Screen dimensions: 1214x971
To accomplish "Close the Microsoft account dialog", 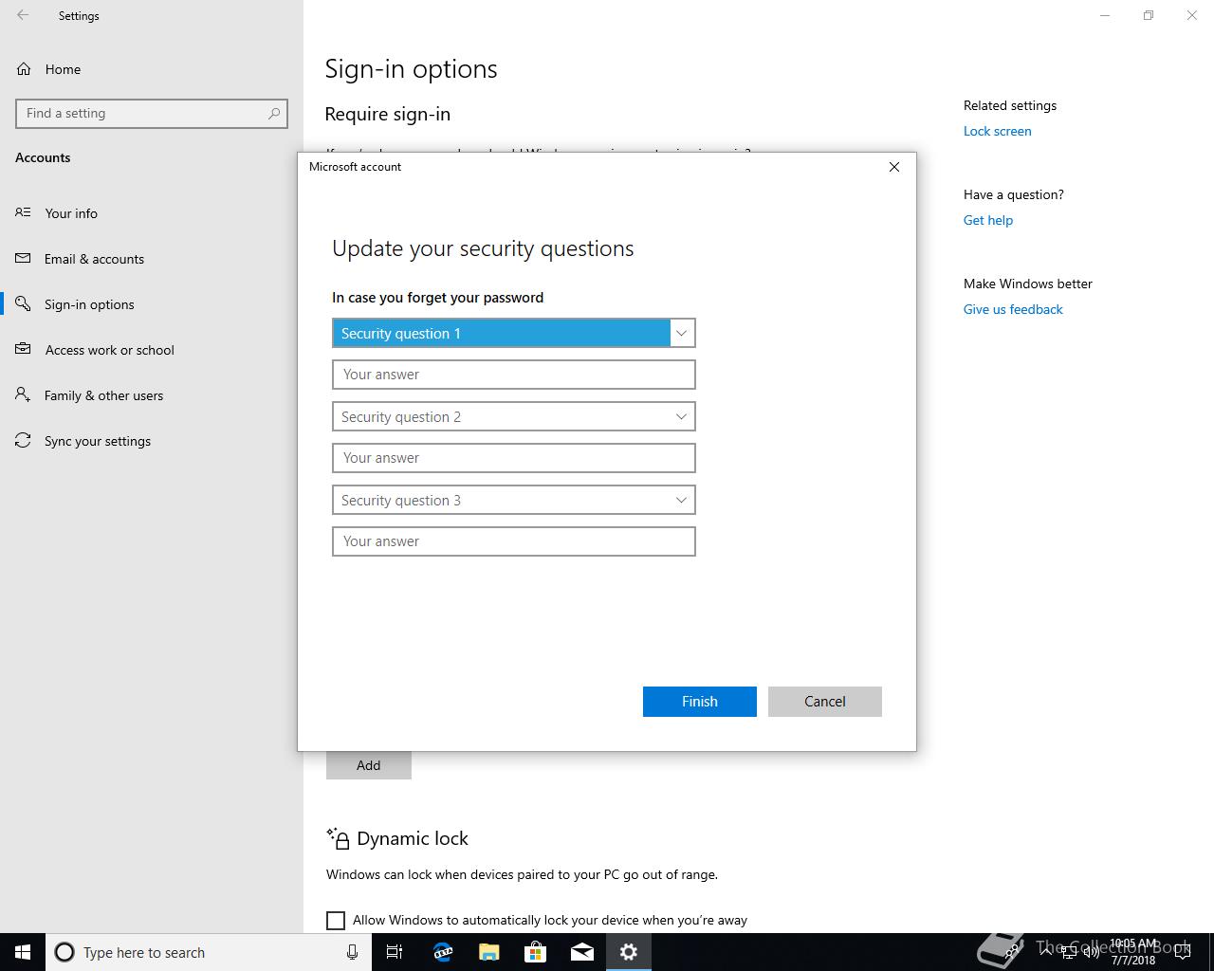I will 893,167.
